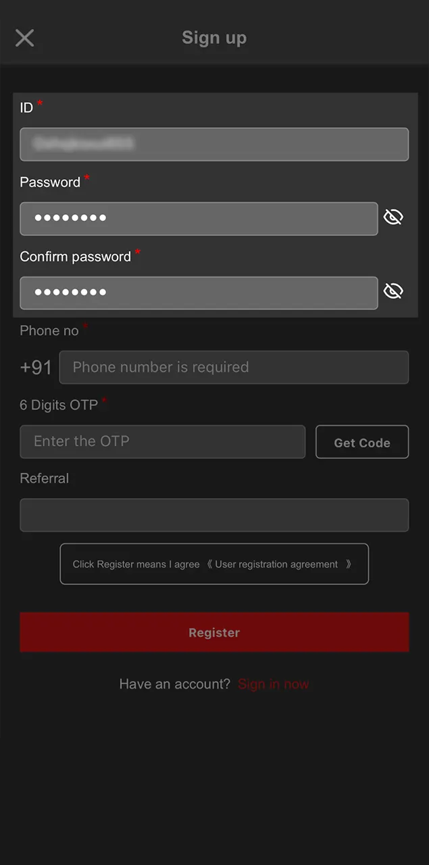Submit the form with the Register button
This screenshot has width=429, height=865.
(214, 633)
